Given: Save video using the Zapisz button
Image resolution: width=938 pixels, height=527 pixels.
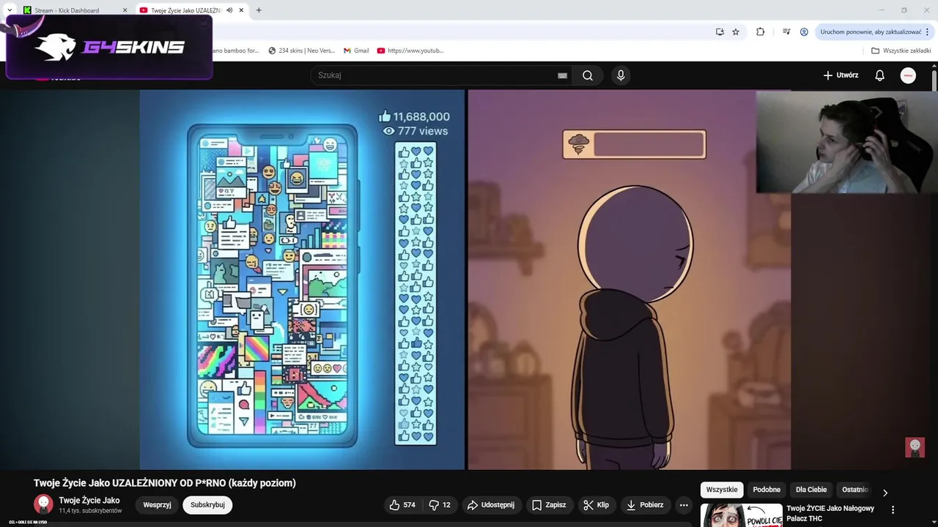Looking at the screenshot, I should pos(549,505).
